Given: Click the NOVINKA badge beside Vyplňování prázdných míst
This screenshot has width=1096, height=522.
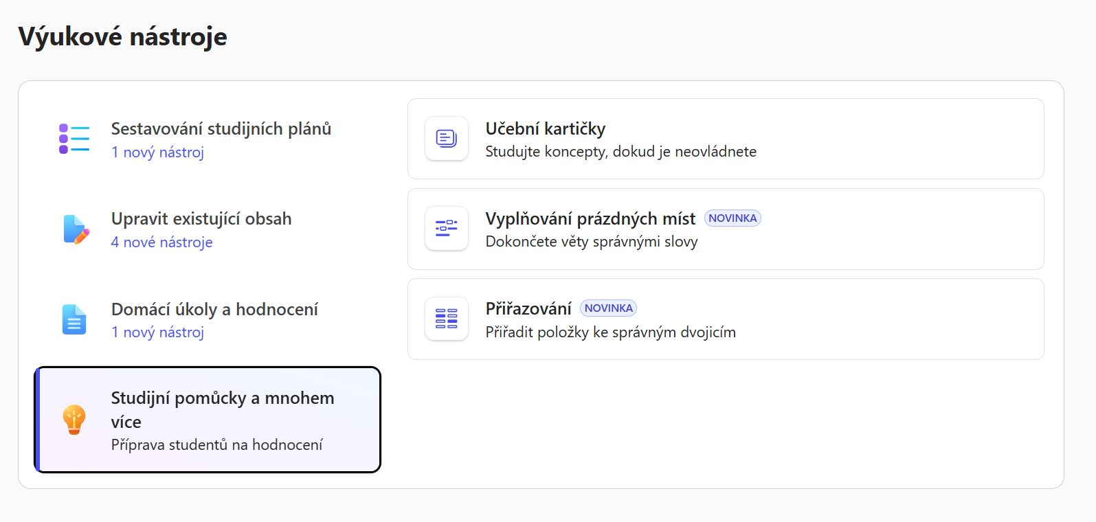Looking at the screenshot, I should [x=732, y=218].
